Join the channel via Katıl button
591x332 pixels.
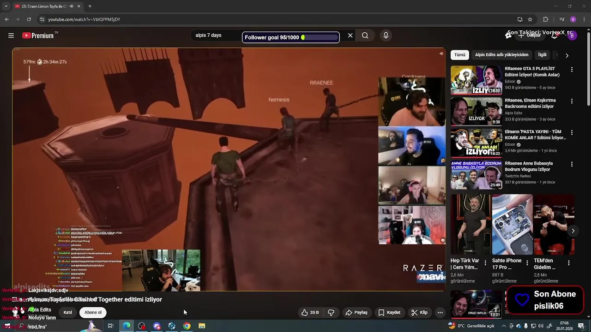point(68,313)
